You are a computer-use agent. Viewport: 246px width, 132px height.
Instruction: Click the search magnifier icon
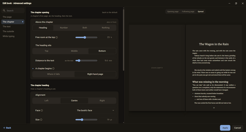coord(4,10)
